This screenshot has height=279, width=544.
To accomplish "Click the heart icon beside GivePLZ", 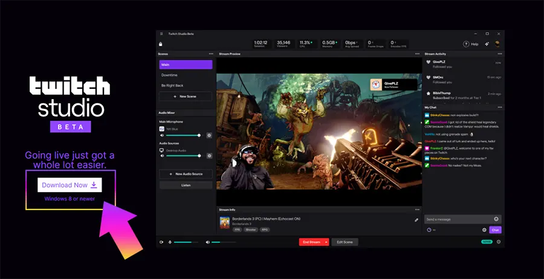I will (x=429, y=62).
